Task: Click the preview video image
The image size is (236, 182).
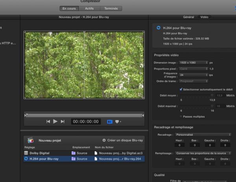Action: (x=84, y=65)
